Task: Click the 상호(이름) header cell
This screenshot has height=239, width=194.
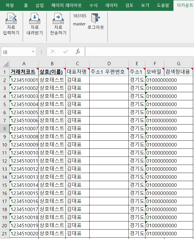Action: [x=52, y=72]
